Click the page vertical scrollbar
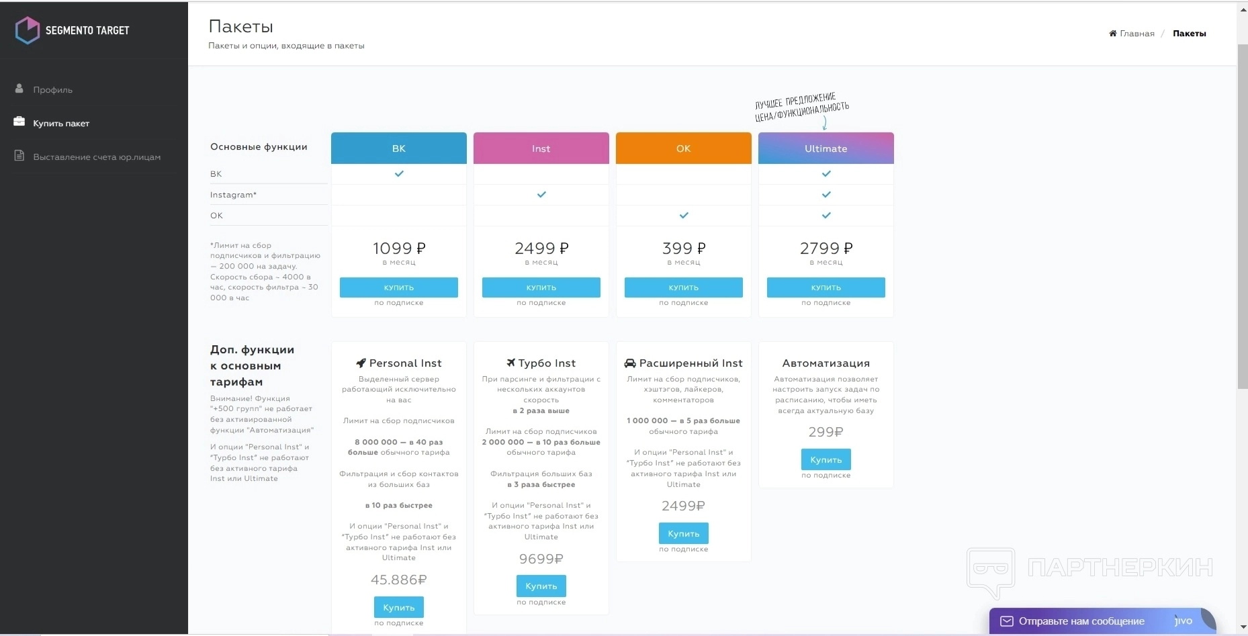This screenshot has height=636, width=1248. click(1242, 215)
